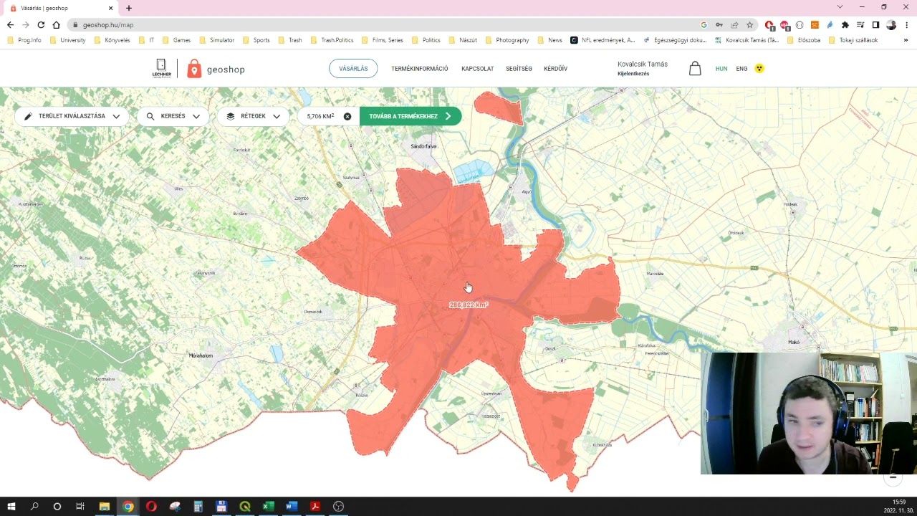Close the Vásárlás | geoshop tab
The width and height of the screenshot is (917, 516).
click(x=110, y=8)
